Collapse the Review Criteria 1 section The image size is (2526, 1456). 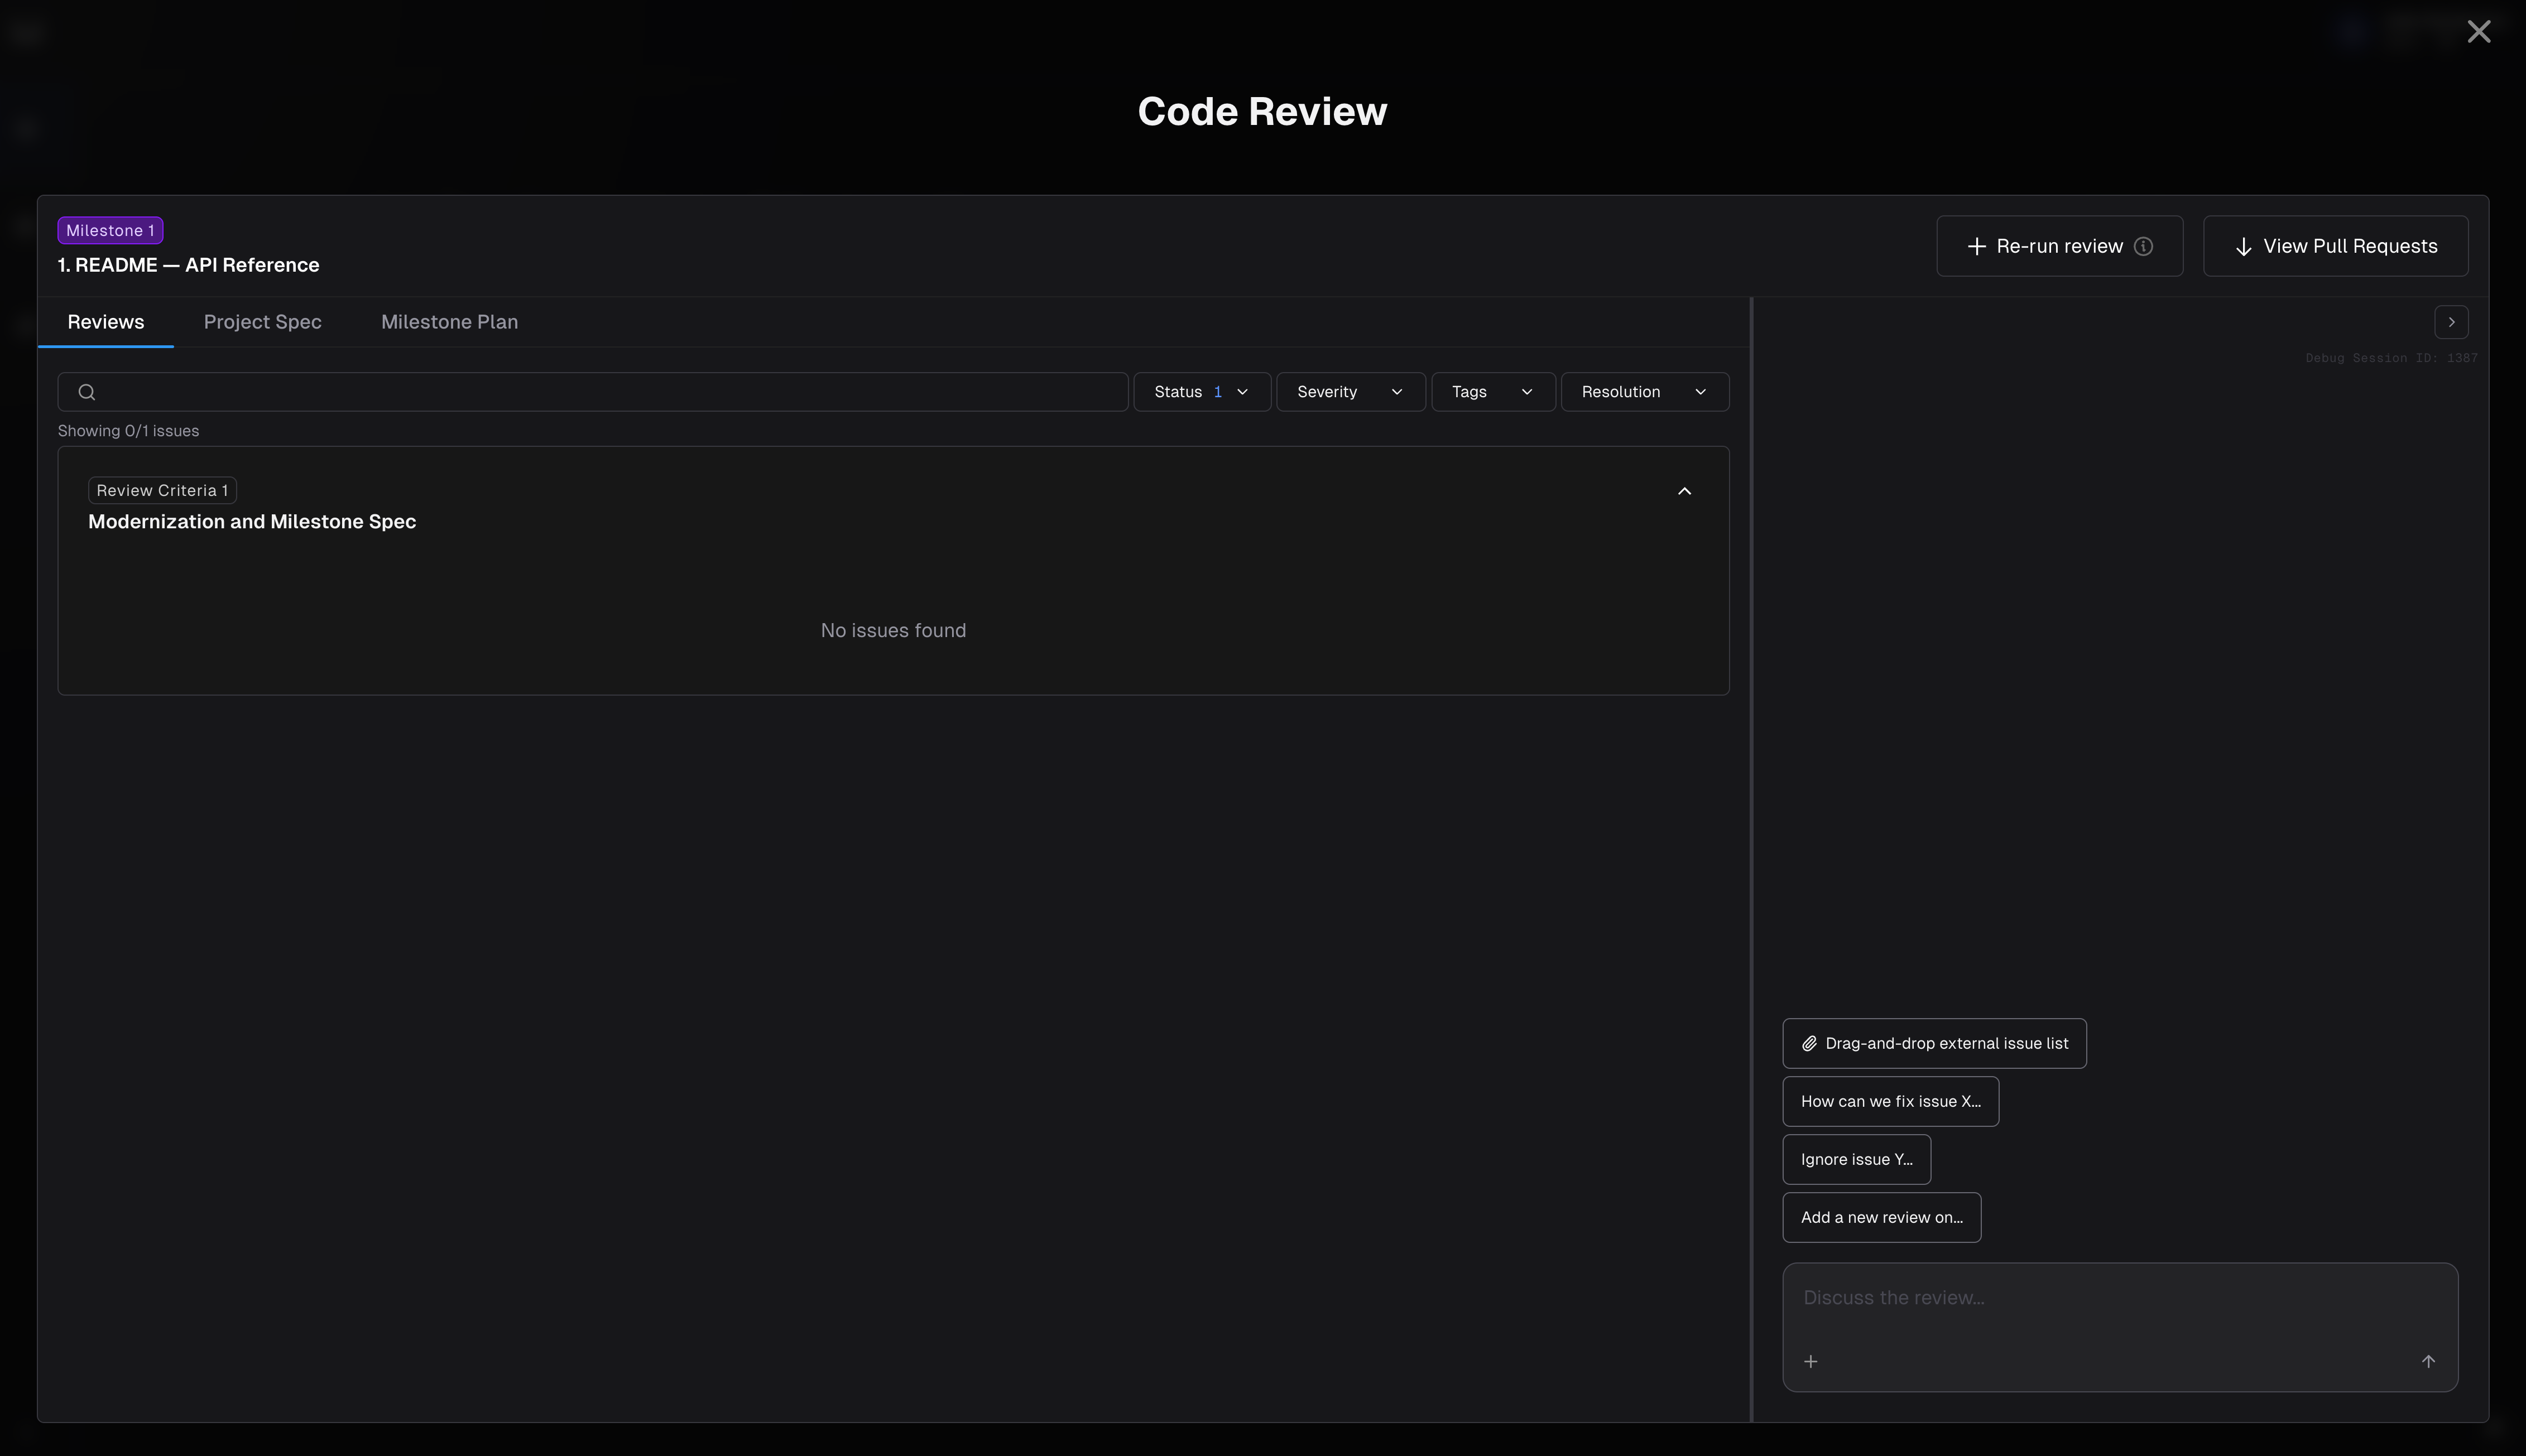tap(1684, 491)
